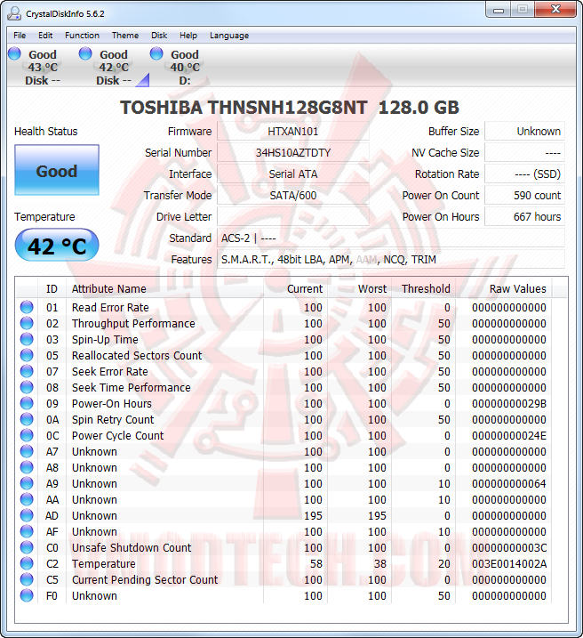Click the status orb for attribute AD
This screenshot has height=638, width=583.
tap(27, 515)
